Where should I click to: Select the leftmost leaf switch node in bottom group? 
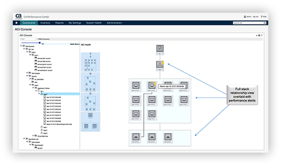click(136, 136)
